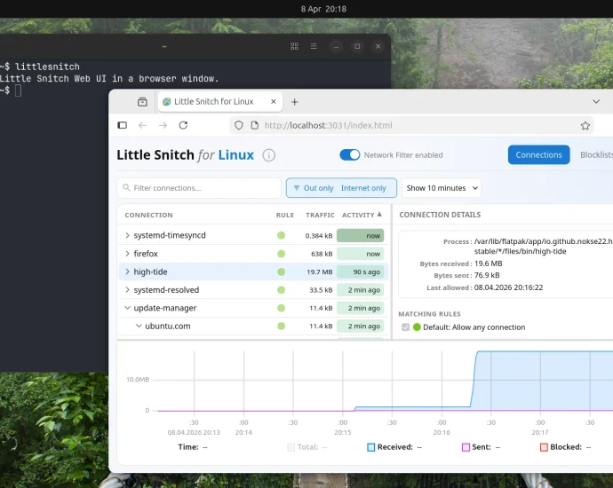Screen dimensions: 613x488
Task: Click the chart's 20:16 time marker
Action: click(442, 433)
